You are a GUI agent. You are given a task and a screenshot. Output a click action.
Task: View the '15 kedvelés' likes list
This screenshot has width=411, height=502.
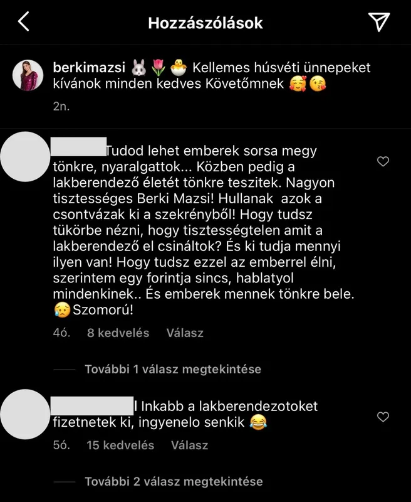point(120,446)
